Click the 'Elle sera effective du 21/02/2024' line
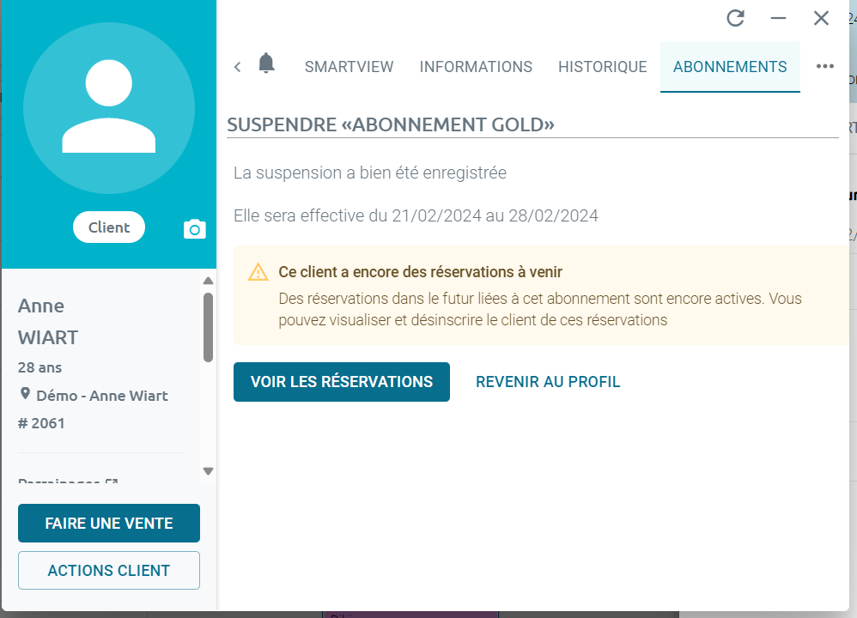 [x=416, y=215]
